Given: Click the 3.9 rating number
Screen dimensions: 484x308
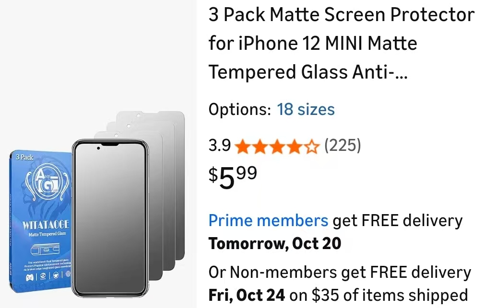Looking at the screenshot, I should 220,146.
